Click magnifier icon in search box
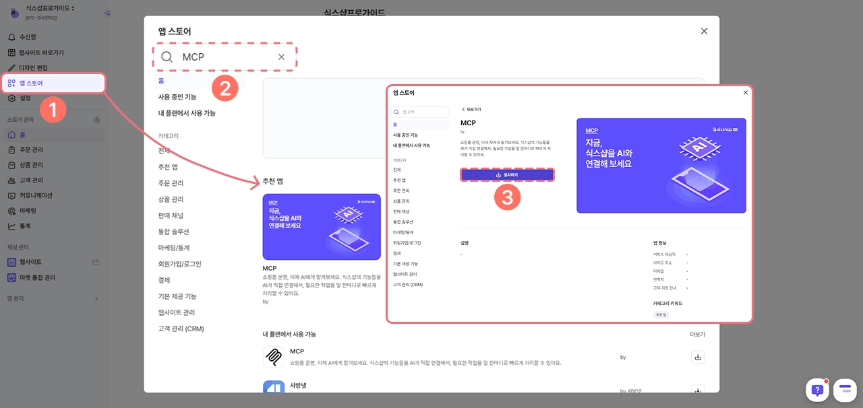 coord(167,57)
